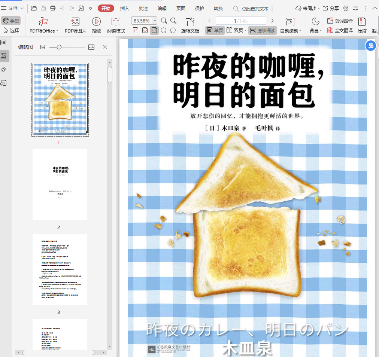The image size is (379, 357).
Task: Go to next page arrow
Action: (272, 21)
